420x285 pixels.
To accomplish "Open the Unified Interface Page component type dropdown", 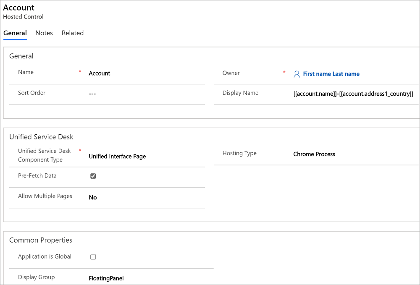I will click(117, 156).
